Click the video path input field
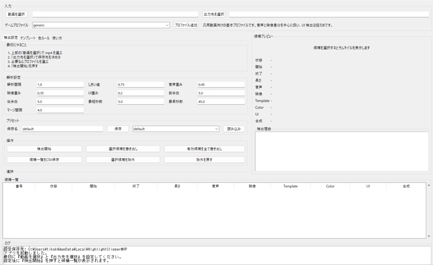This screenshot has height=265, width=433. tap(115, 14)
